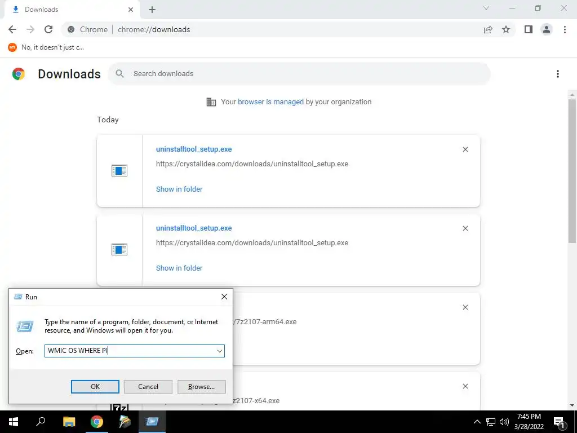Screen dimensions: 577x433
Task: Open the first uninstalltool_setup.exe file link
Action: pyautogui.click(x=194, y=149)
